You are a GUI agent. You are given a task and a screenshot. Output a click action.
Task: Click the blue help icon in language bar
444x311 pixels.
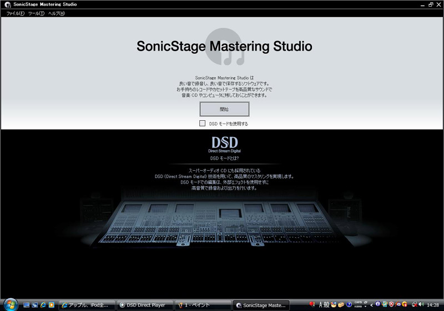pos(349,305)
